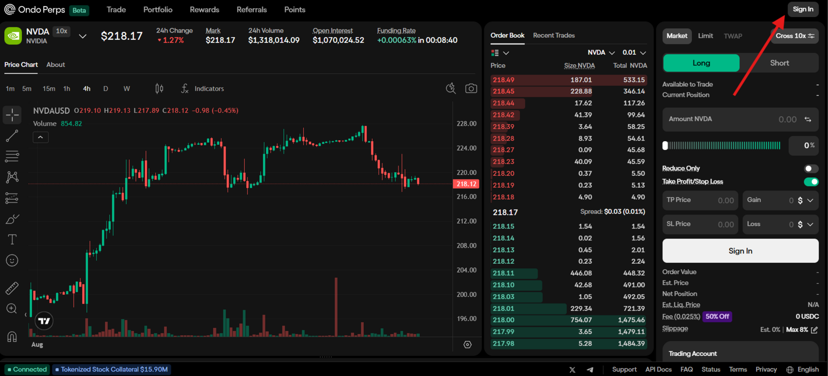Image resolution: width=828 pixels, height=376 pixels.
Task: Expand order book layout dropdown chevron
Action: pos(506,53)
